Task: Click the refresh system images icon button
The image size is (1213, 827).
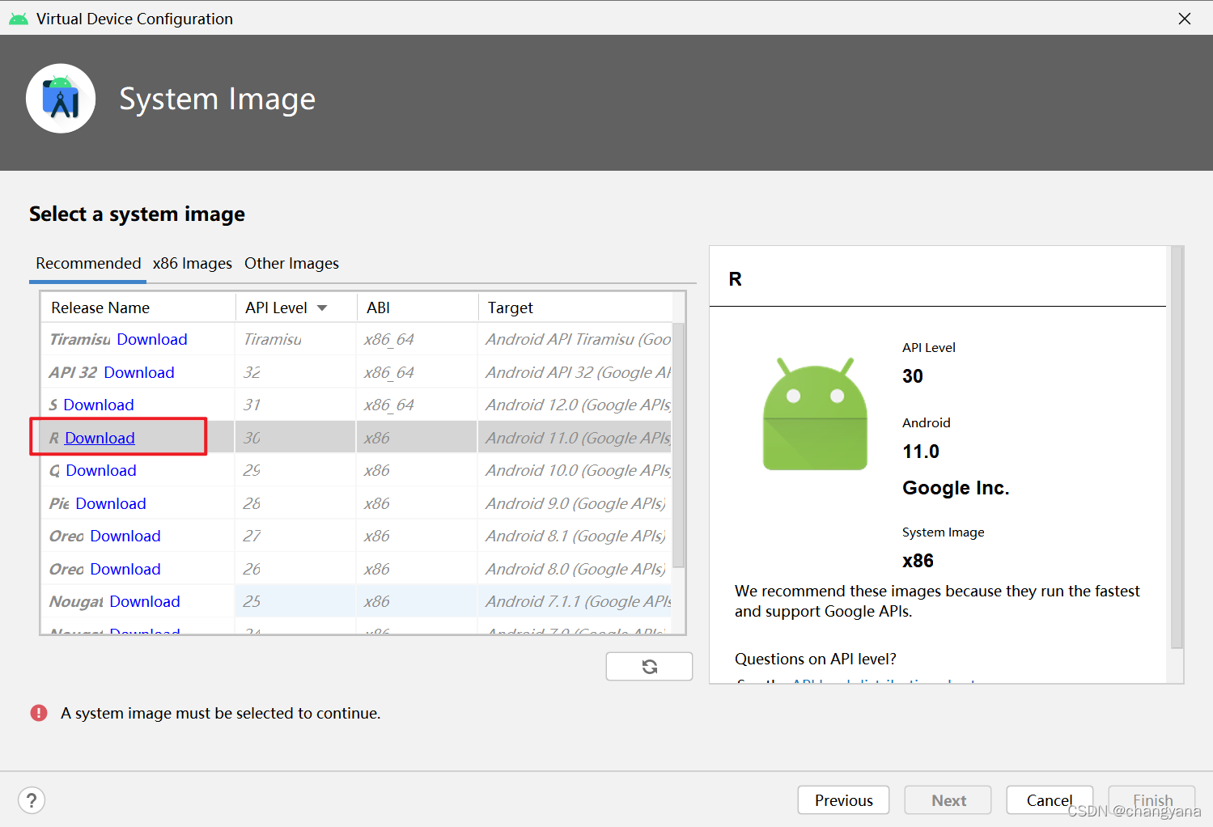Action: coord(649,666)
